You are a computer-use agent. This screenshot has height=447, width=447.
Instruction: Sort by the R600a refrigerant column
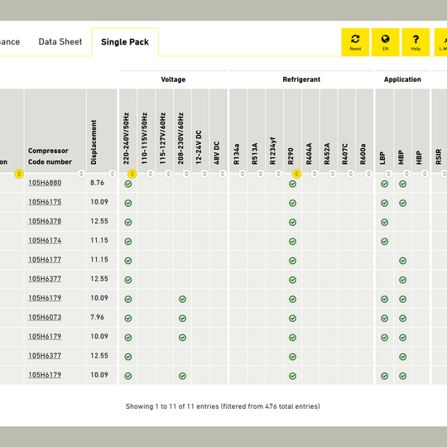[x=368, y=174]
